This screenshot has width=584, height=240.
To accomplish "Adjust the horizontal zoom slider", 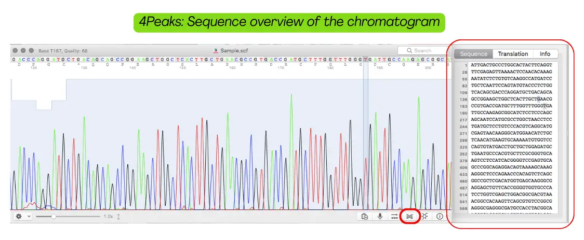I will click(x=68, y=216).
